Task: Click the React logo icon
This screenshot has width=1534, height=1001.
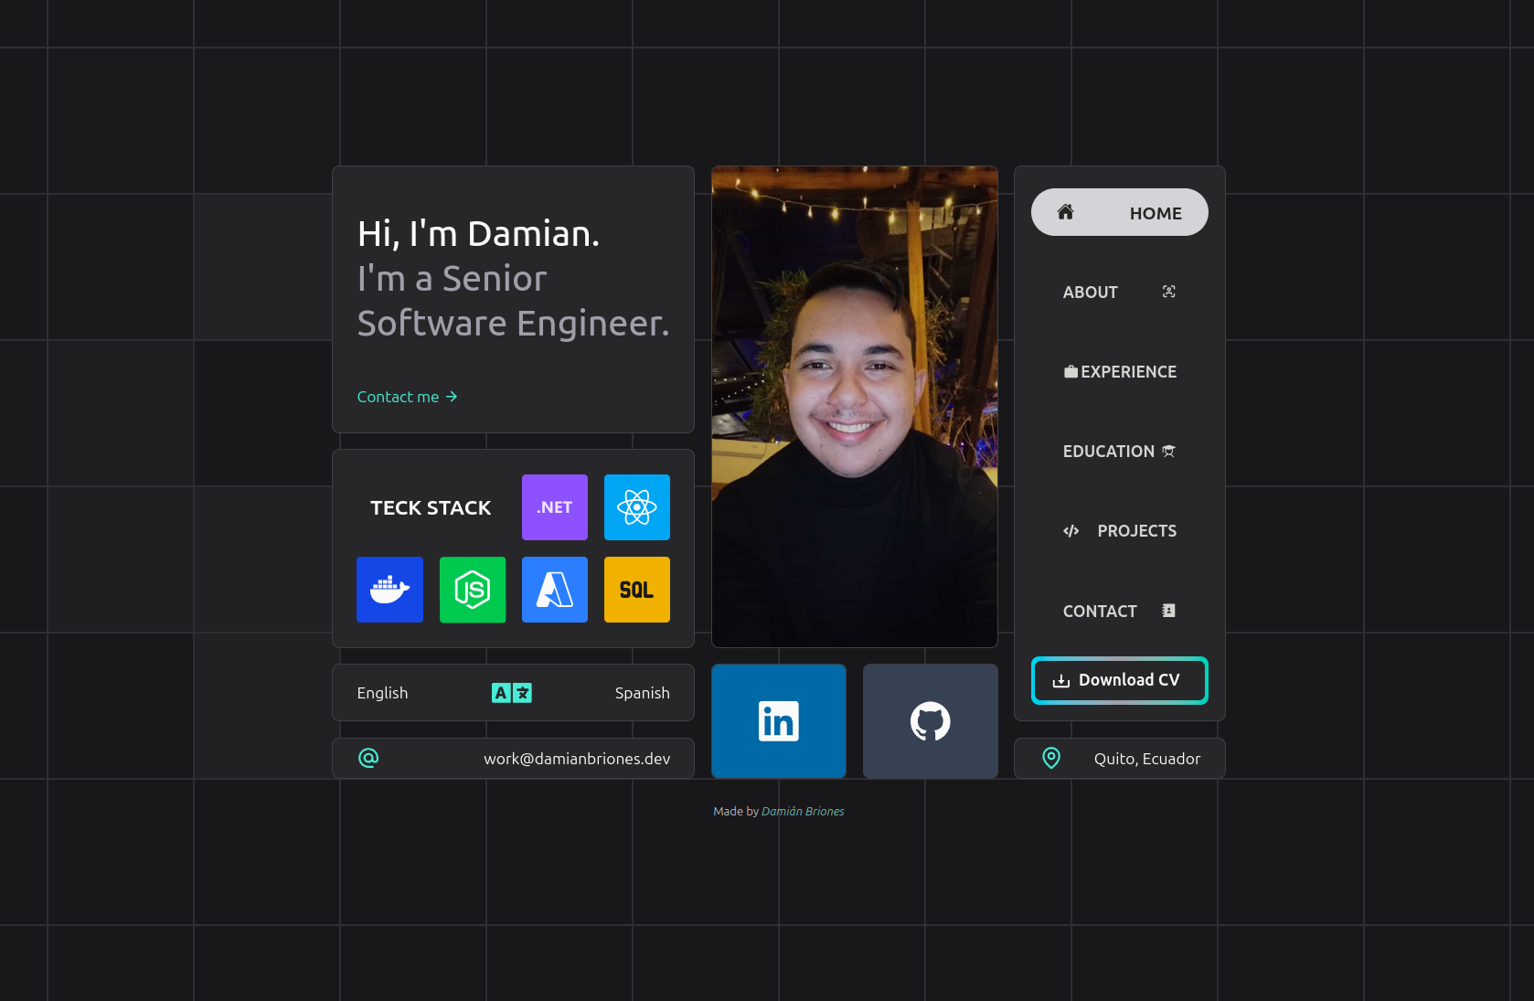Action: [x=636, y=507]
